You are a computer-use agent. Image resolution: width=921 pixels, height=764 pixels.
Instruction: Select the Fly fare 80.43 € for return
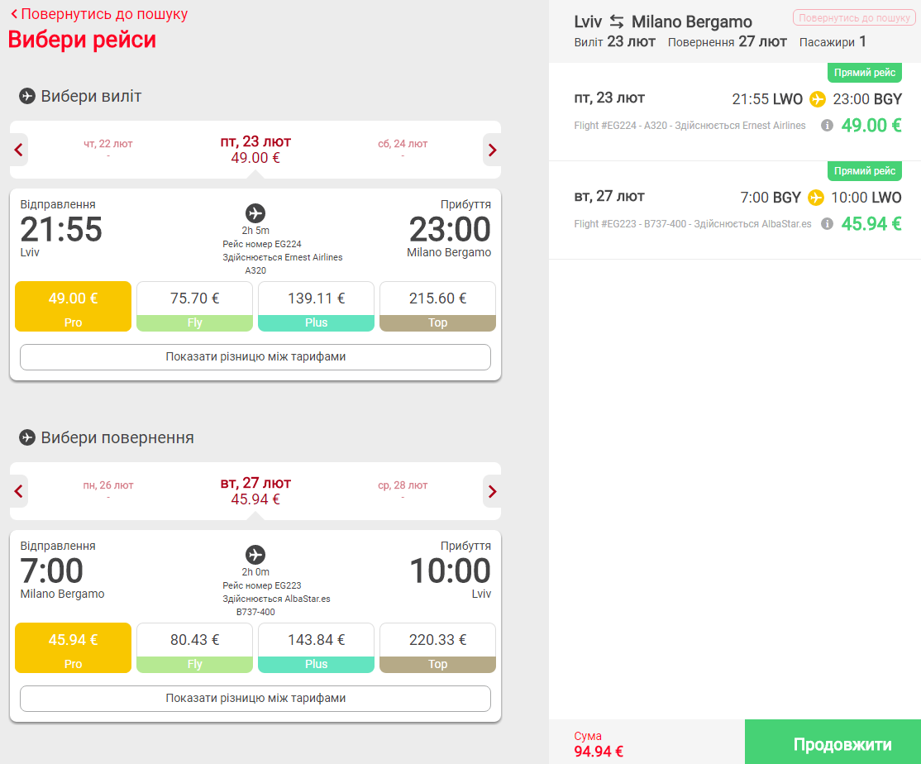tap(194, 647)
